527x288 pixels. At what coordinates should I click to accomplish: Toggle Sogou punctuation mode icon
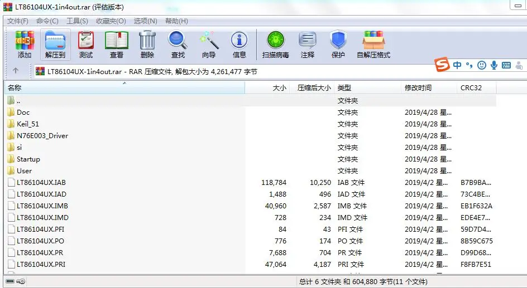(469, 65)
